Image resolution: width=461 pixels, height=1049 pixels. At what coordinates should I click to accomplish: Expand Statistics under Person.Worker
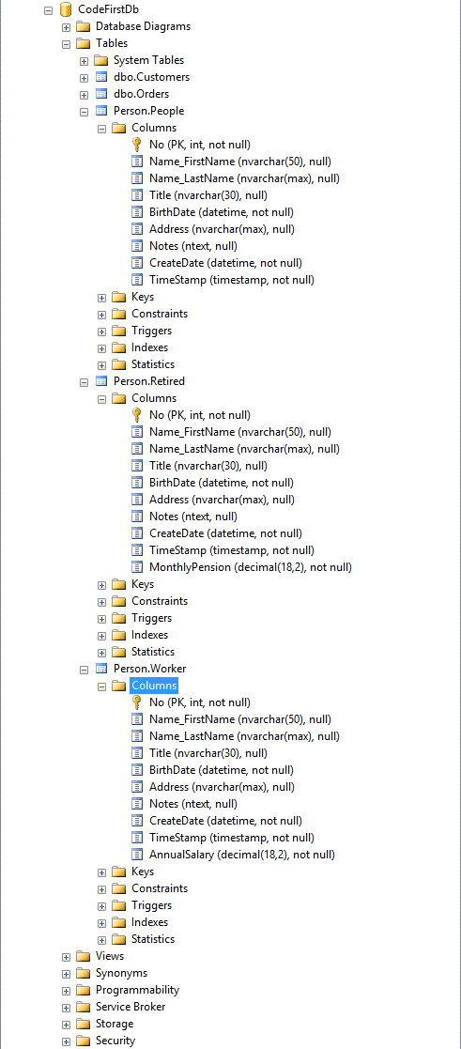[102, 940]
